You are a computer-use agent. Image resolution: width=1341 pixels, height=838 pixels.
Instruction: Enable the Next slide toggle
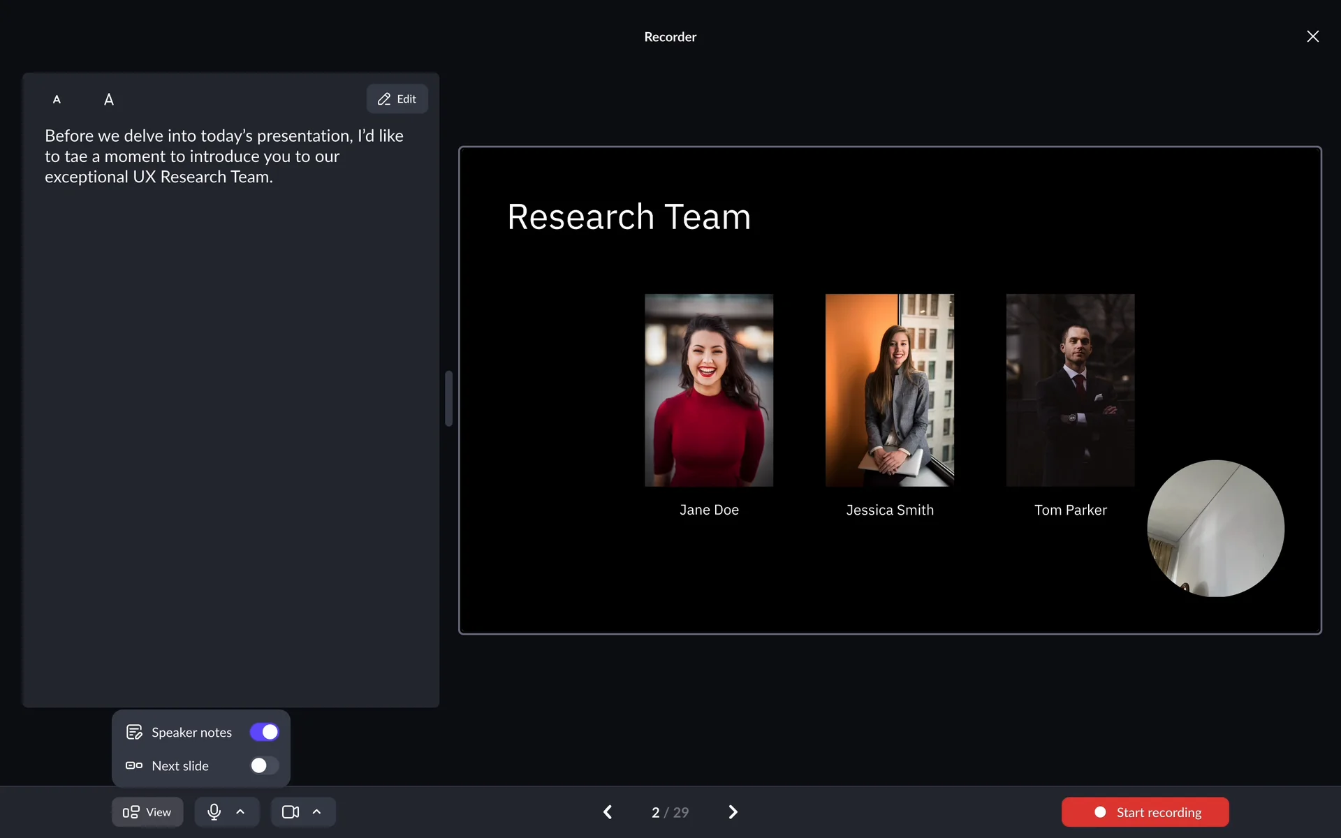264,765
